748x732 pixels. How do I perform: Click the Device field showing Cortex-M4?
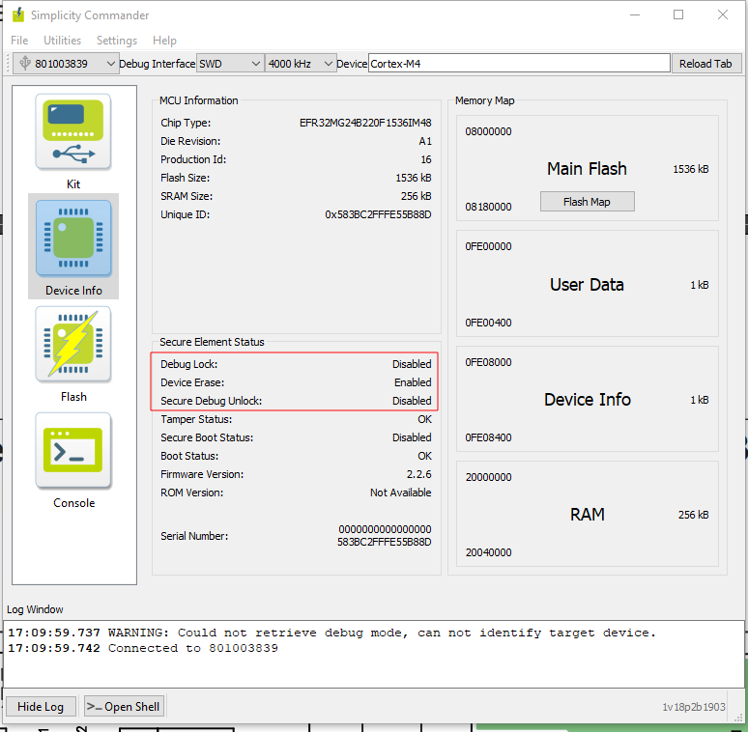(x=519, y=64)
